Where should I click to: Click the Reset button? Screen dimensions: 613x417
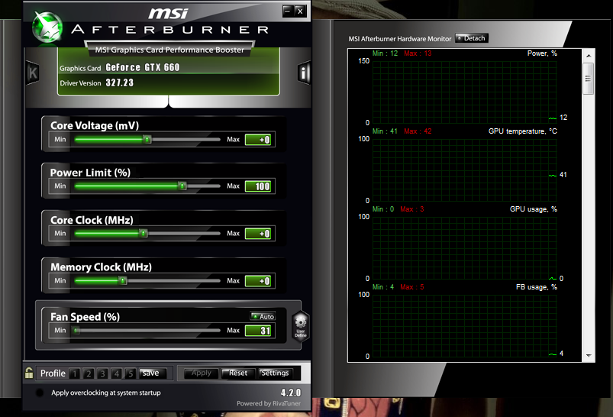[238, 373]
